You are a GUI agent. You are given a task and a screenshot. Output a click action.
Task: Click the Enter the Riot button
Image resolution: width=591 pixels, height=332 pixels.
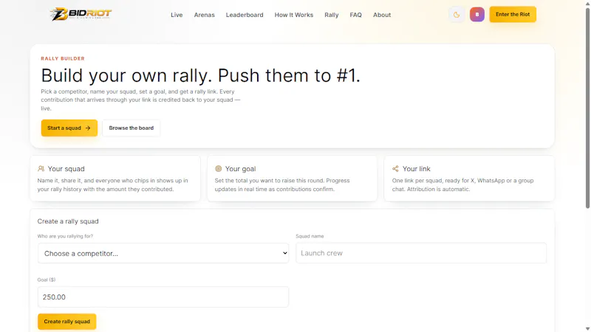tap(513, 14)
